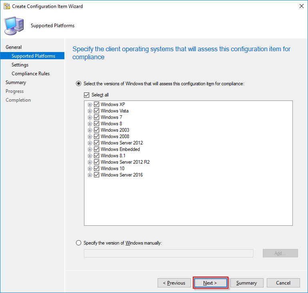Viewport: 308px width, 293px height.
Task: Toggle the Windows 8 checkbox
Action: pyautogui.click(x=96, y=123)
